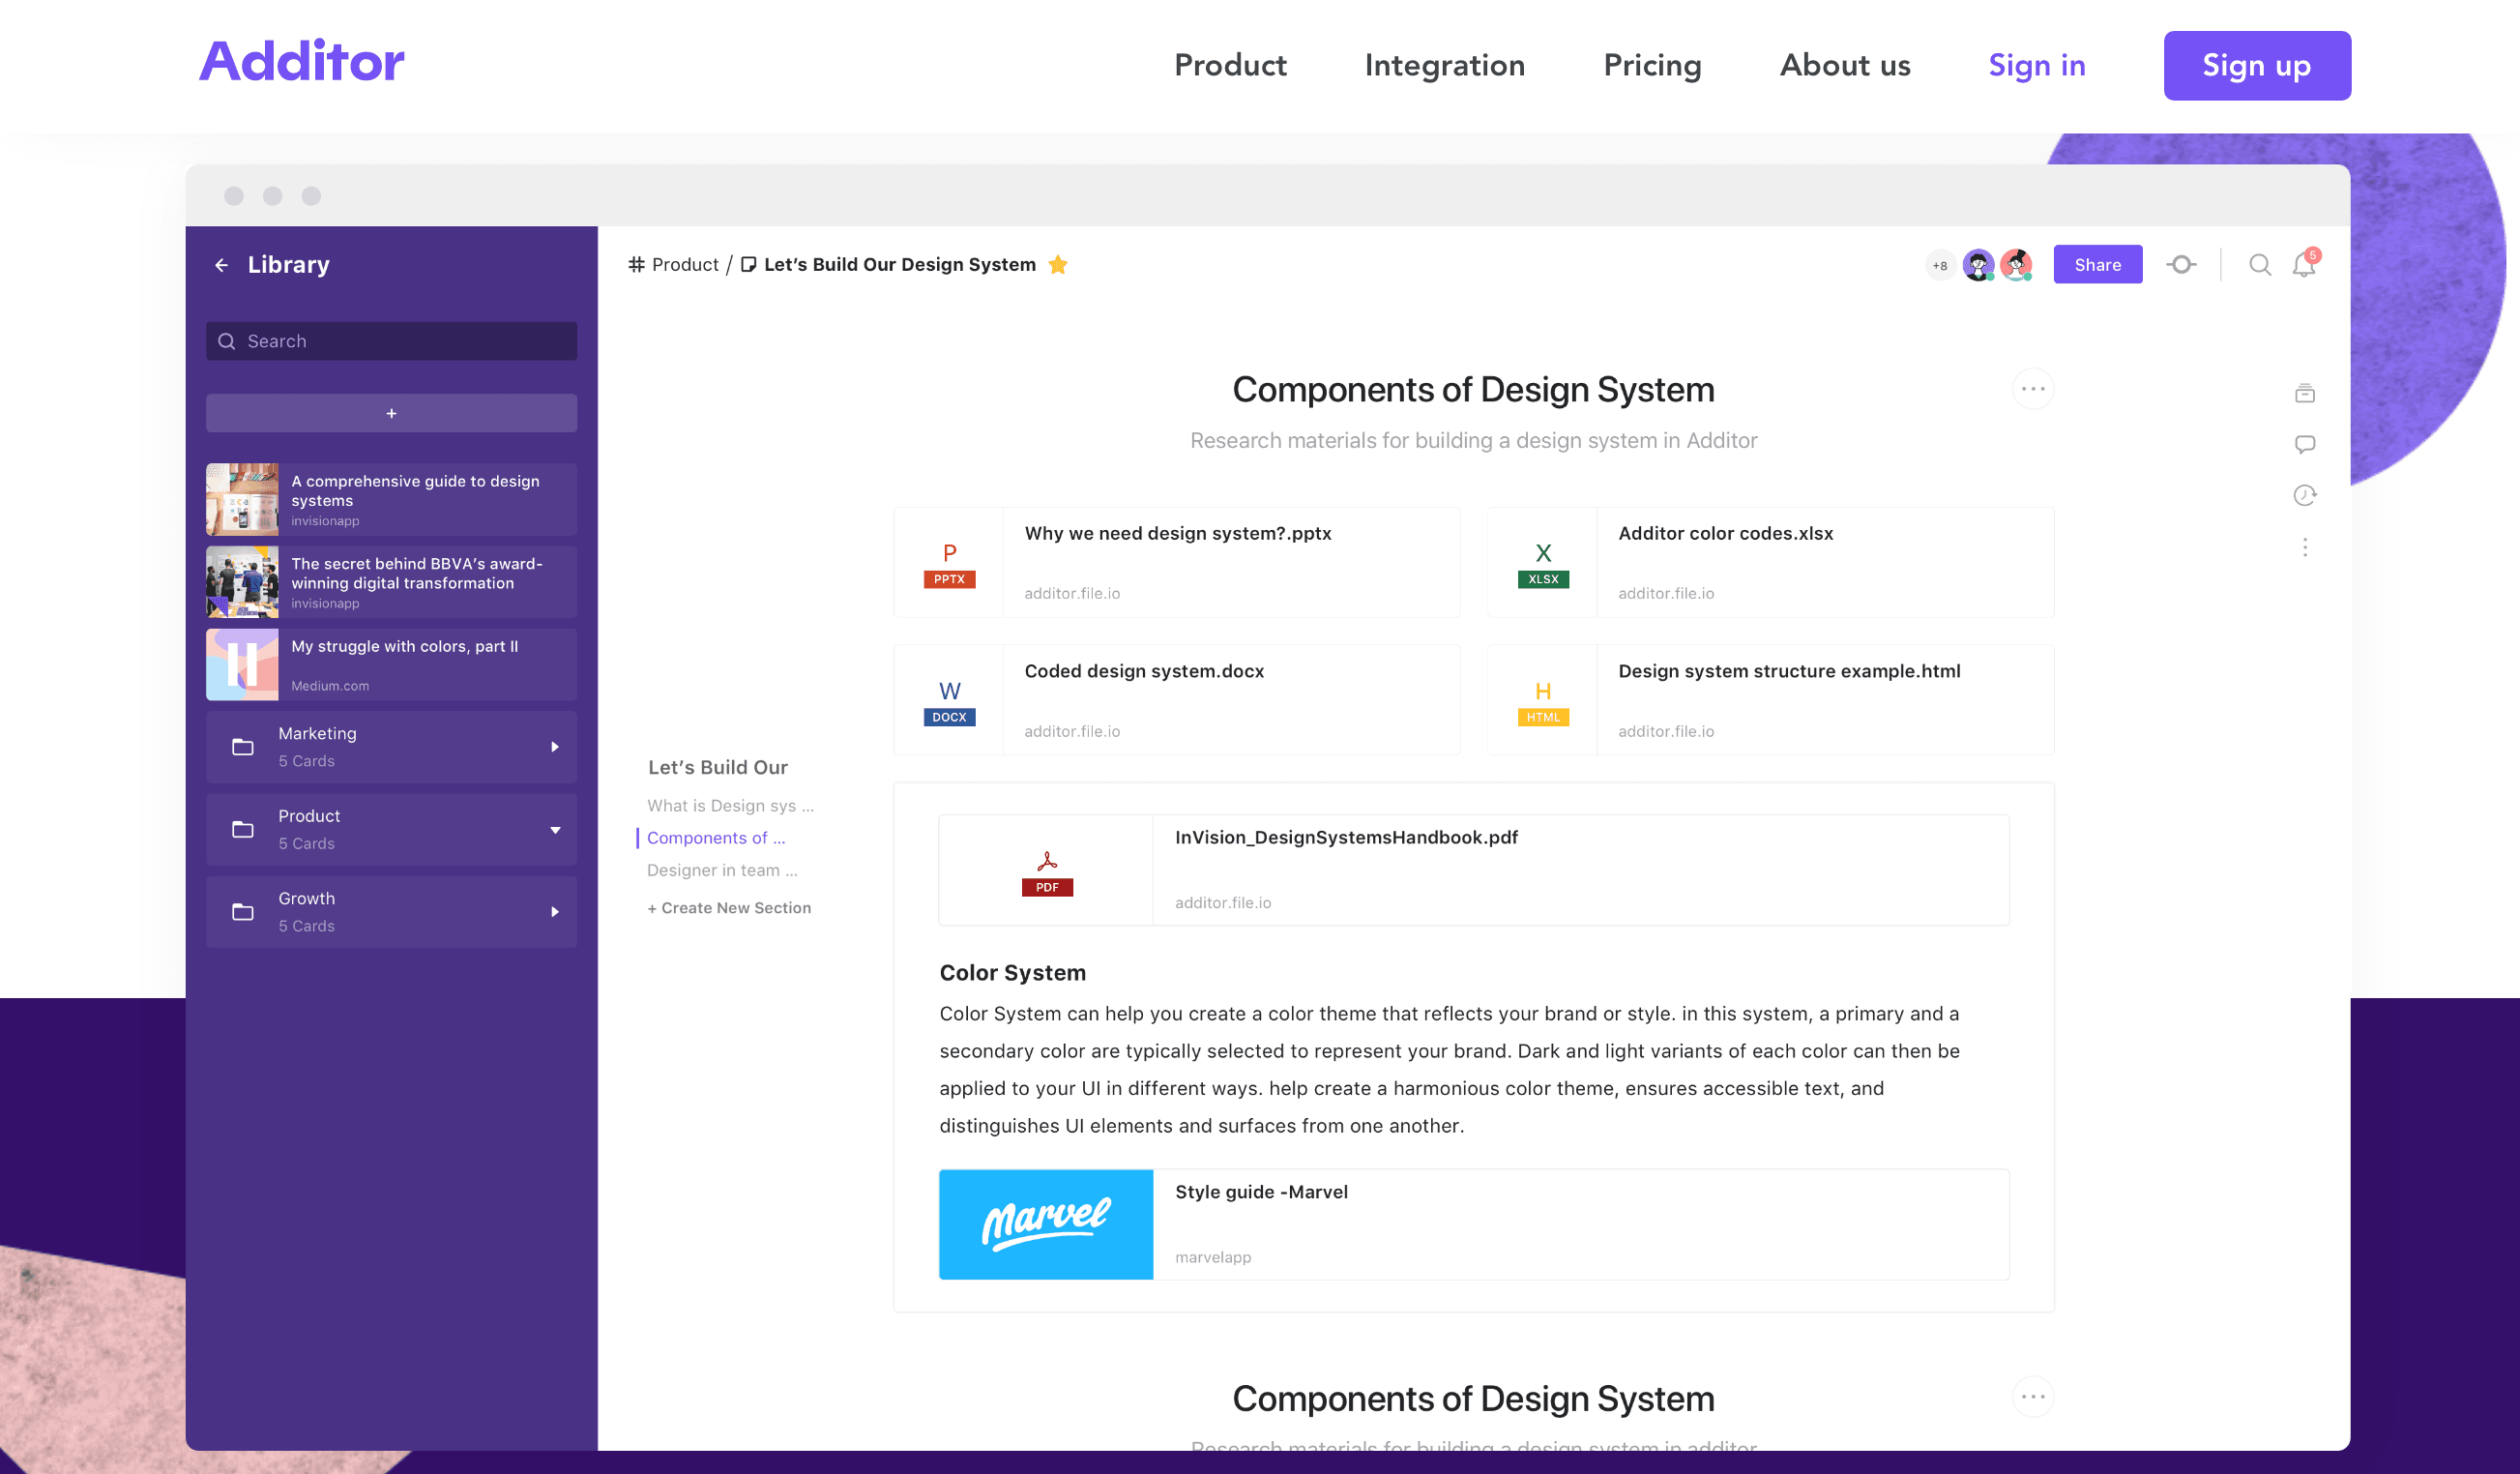The width and height of the screenshot is (2520, 1474).
Task: Toggle the favorite star next to the title
Action: click(1057, 265)
